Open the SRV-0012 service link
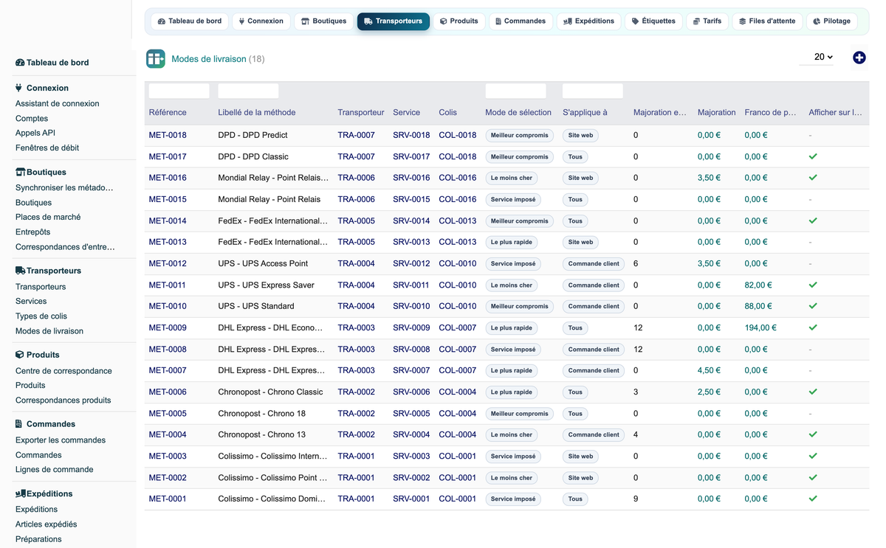This screenshot has height=548, width=886. tap(411, 263)
